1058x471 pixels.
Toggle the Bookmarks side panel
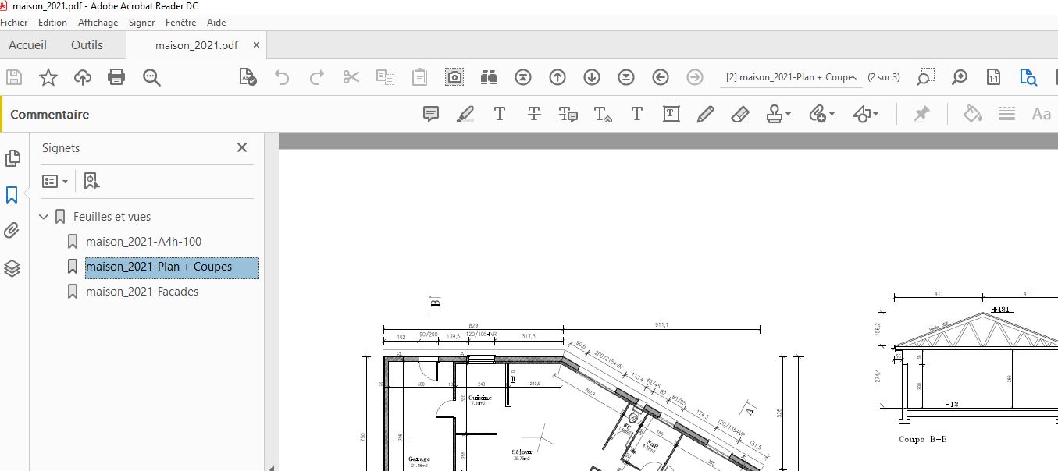12,195
